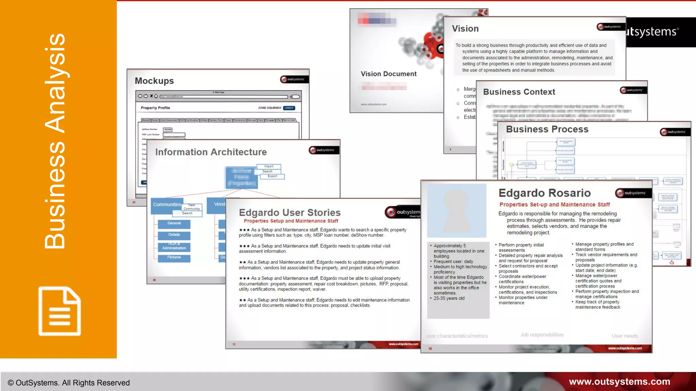Click the 'Vision Document' cover title
Screen dimensions: 696x391
(388, 74)
